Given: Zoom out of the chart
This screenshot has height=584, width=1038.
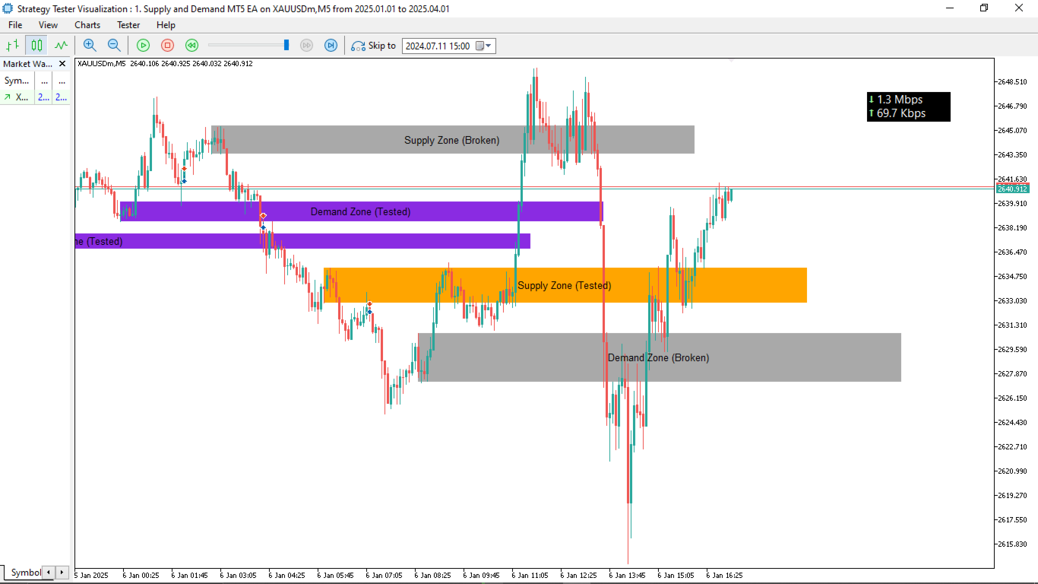Looking at the screenshot, I should coord(114,46).
